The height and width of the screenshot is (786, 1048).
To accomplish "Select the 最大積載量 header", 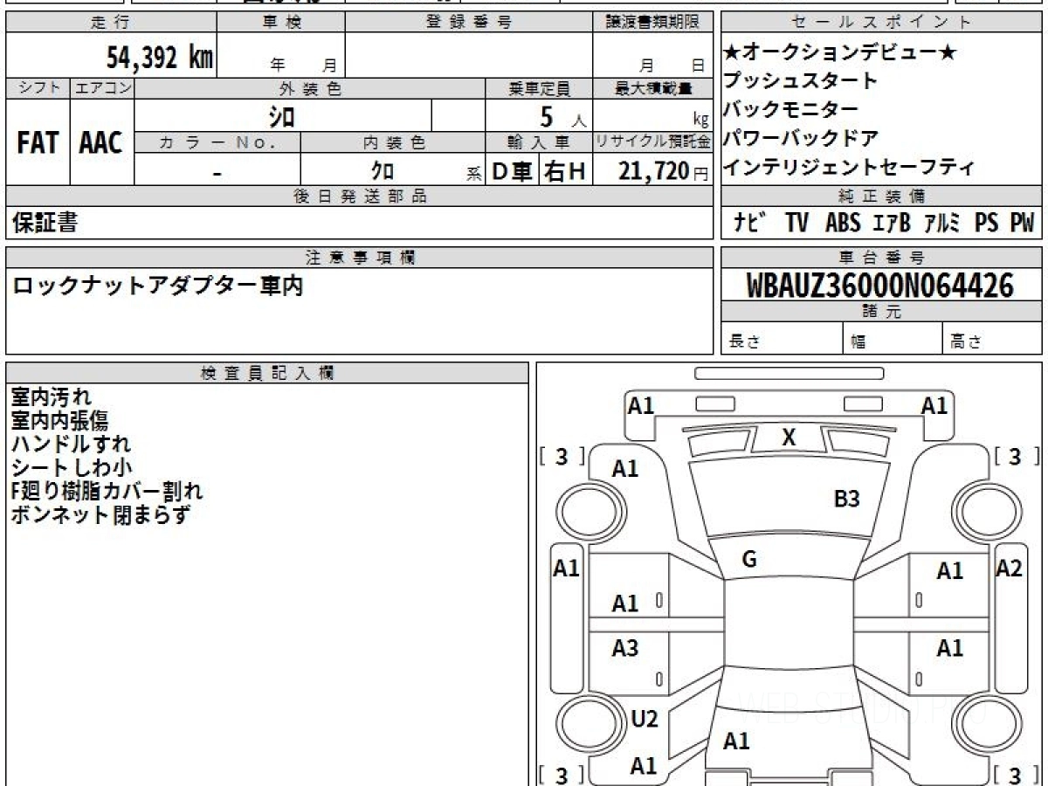I will coord(652,88).
